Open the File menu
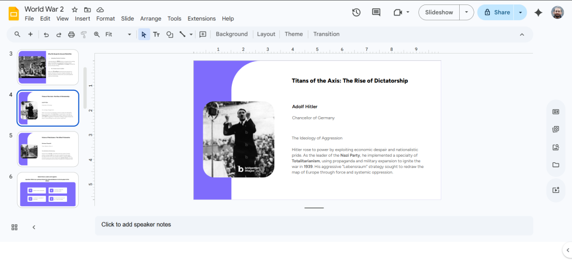The width and height of the screenshot is (572, 261). point(29,18)
